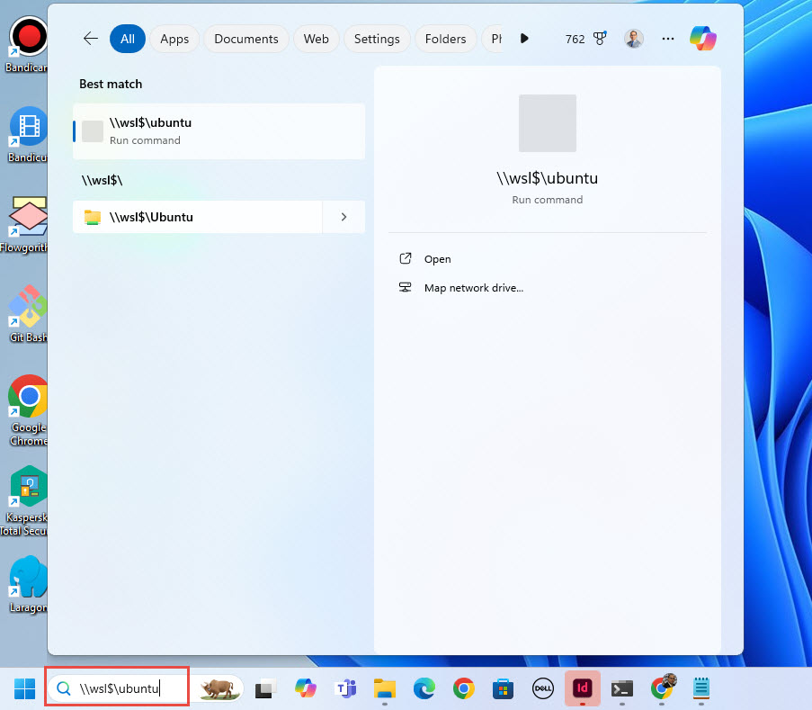Select the All filter tab

pos(128,39)
